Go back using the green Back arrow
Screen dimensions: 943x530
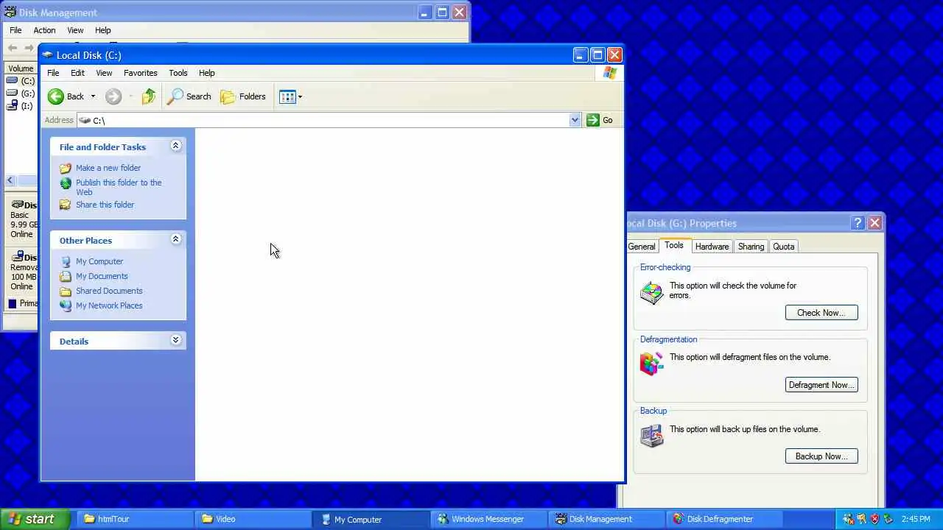pos(56,96)
